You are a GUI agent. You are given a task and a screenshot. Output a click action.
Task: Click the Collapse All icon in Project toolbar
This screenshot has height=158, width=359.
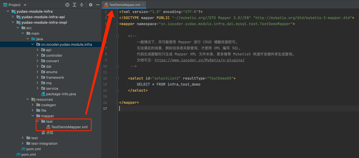tap(82, 5)
